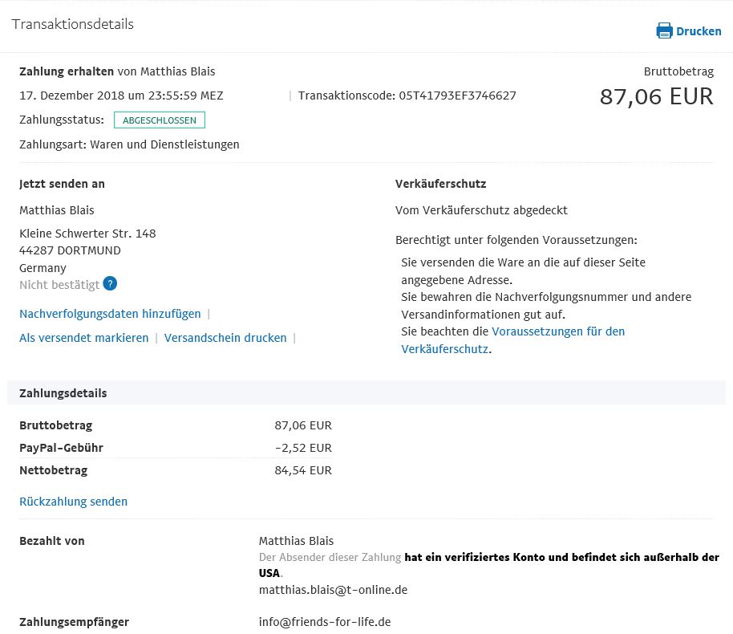Image resolution: width=733 pixels, height=634 pixels.
Task: Open Voraussetzungen für den Verkäuferschutz link
Action: [512, 340]
